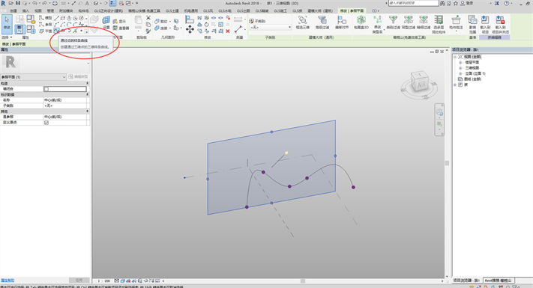Open the 3D bounding box tool
533x288 pixels.
click(361, 22)
